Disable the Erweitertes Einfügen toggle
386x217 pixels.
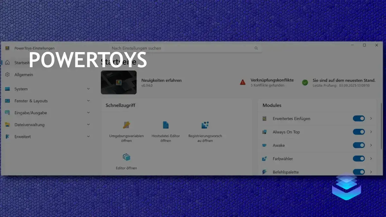(x=359, y=119)
